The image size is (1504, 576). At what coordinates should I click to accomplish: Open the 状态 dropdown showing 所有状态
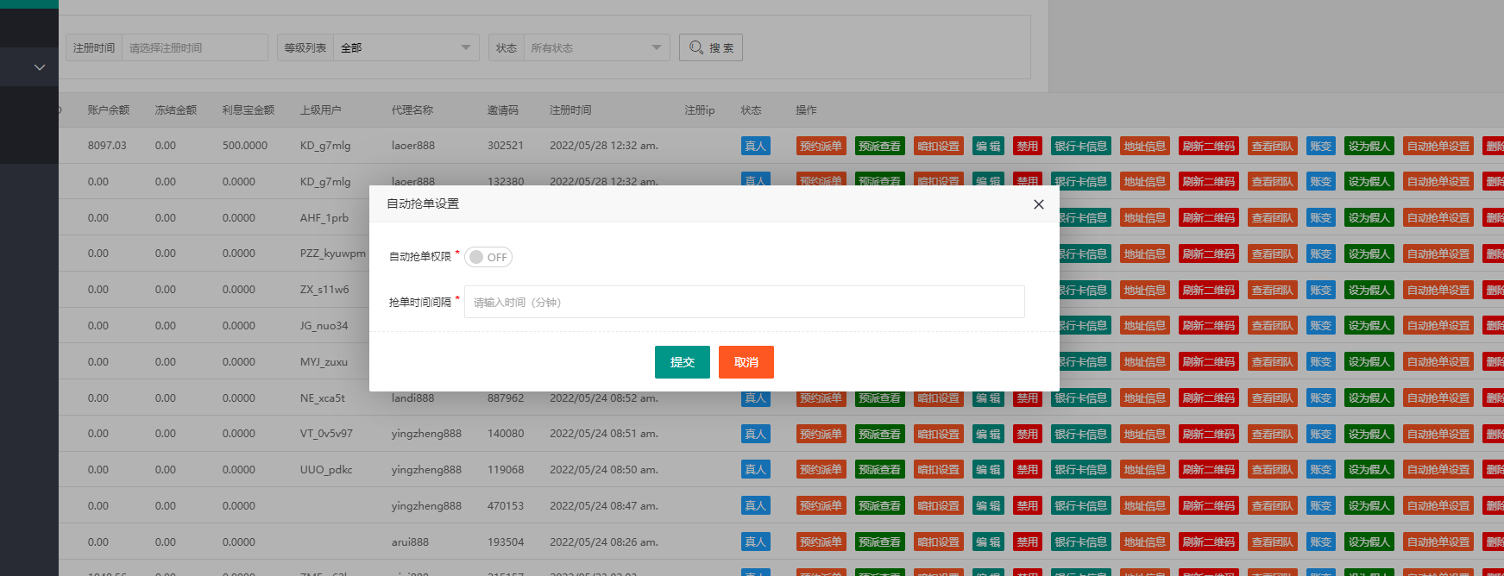click(597, 47)
